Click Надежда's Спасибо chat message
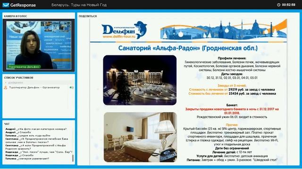Screen dimensions: 302x169 pyautogui.click(x=19, y=155)
